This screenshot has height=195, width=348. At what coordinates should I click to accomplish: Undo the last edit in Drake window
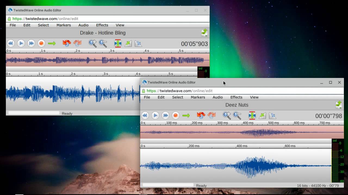pos(67,43)
